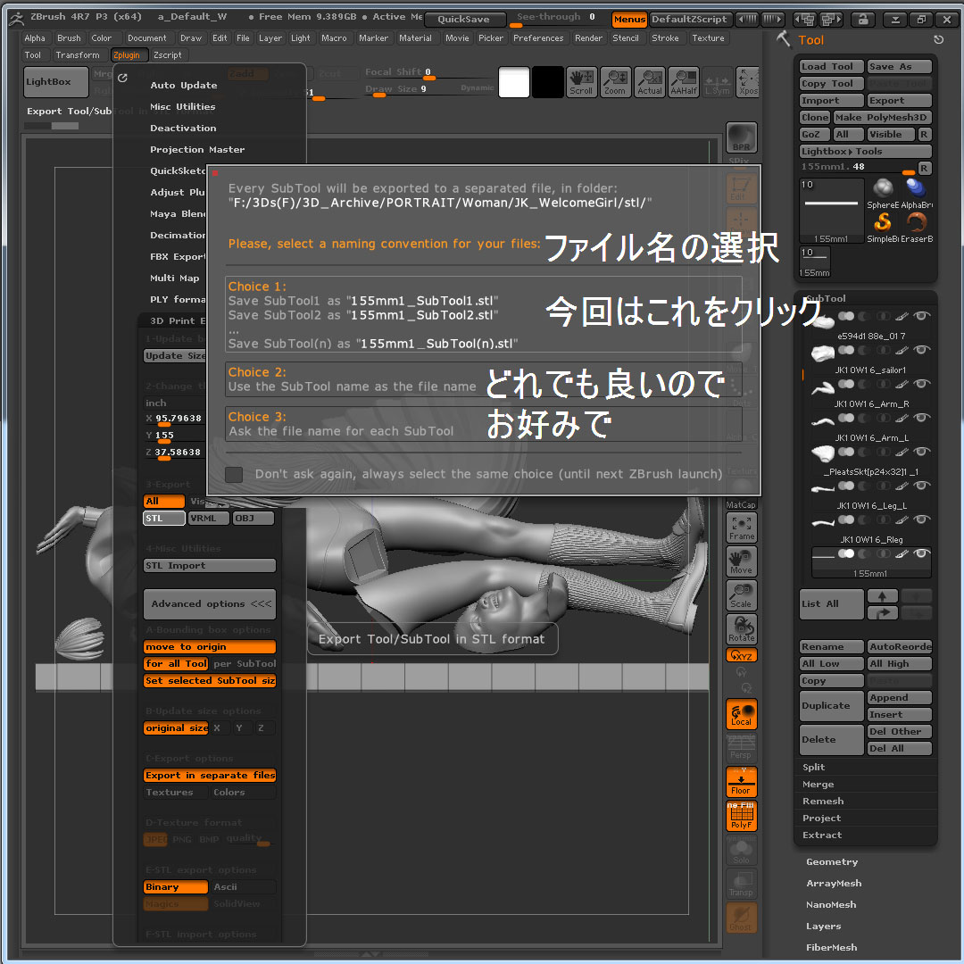Click the X size value field 95.79638

coord(174,419)
